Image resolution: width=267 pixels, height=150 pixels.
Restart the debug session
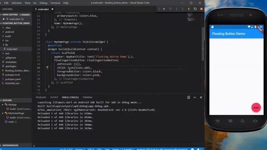(x=195, y=9)
